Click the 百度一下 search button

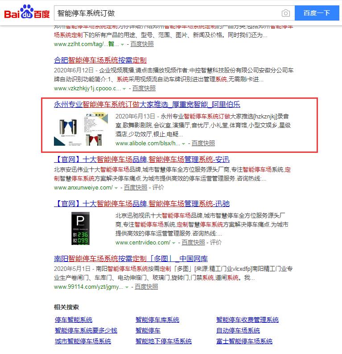click(317, 13)
